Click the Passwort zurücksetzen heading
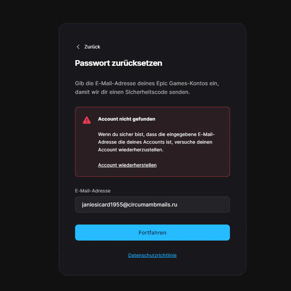 click(118, 63)
